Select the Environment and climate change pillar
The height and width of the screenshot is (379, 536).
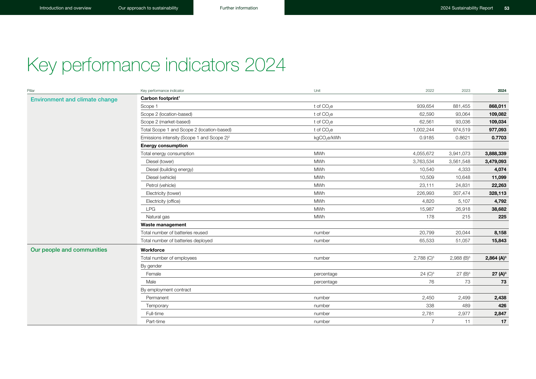tap(74, 100)
